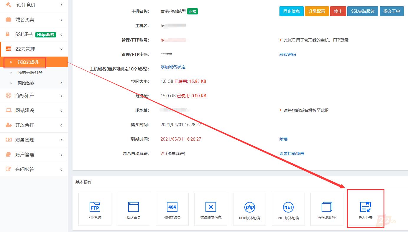The image size is (408, 232).
Task: Click the 续费 renewal link
Action: [284, 139]
